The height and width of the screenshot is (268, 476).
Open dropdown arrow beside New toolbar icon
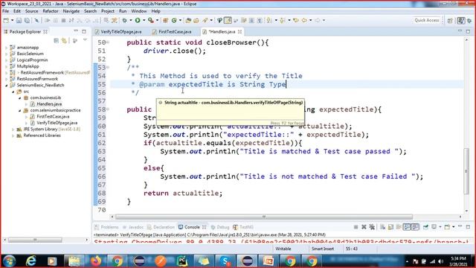12,20
